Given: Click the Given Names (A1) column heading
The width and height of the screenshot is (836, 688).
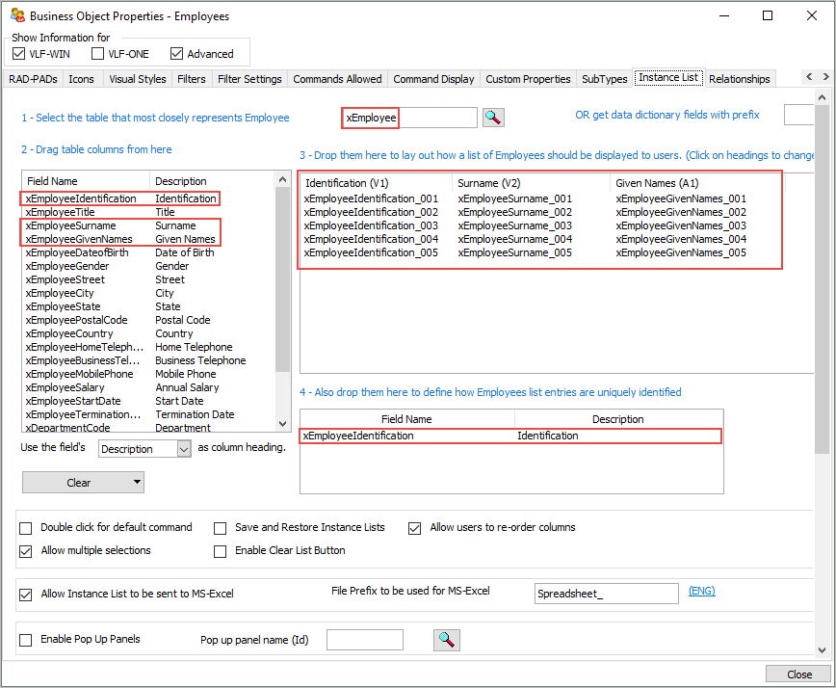Looking at the screenshot, I should click(x=695, y=183).
